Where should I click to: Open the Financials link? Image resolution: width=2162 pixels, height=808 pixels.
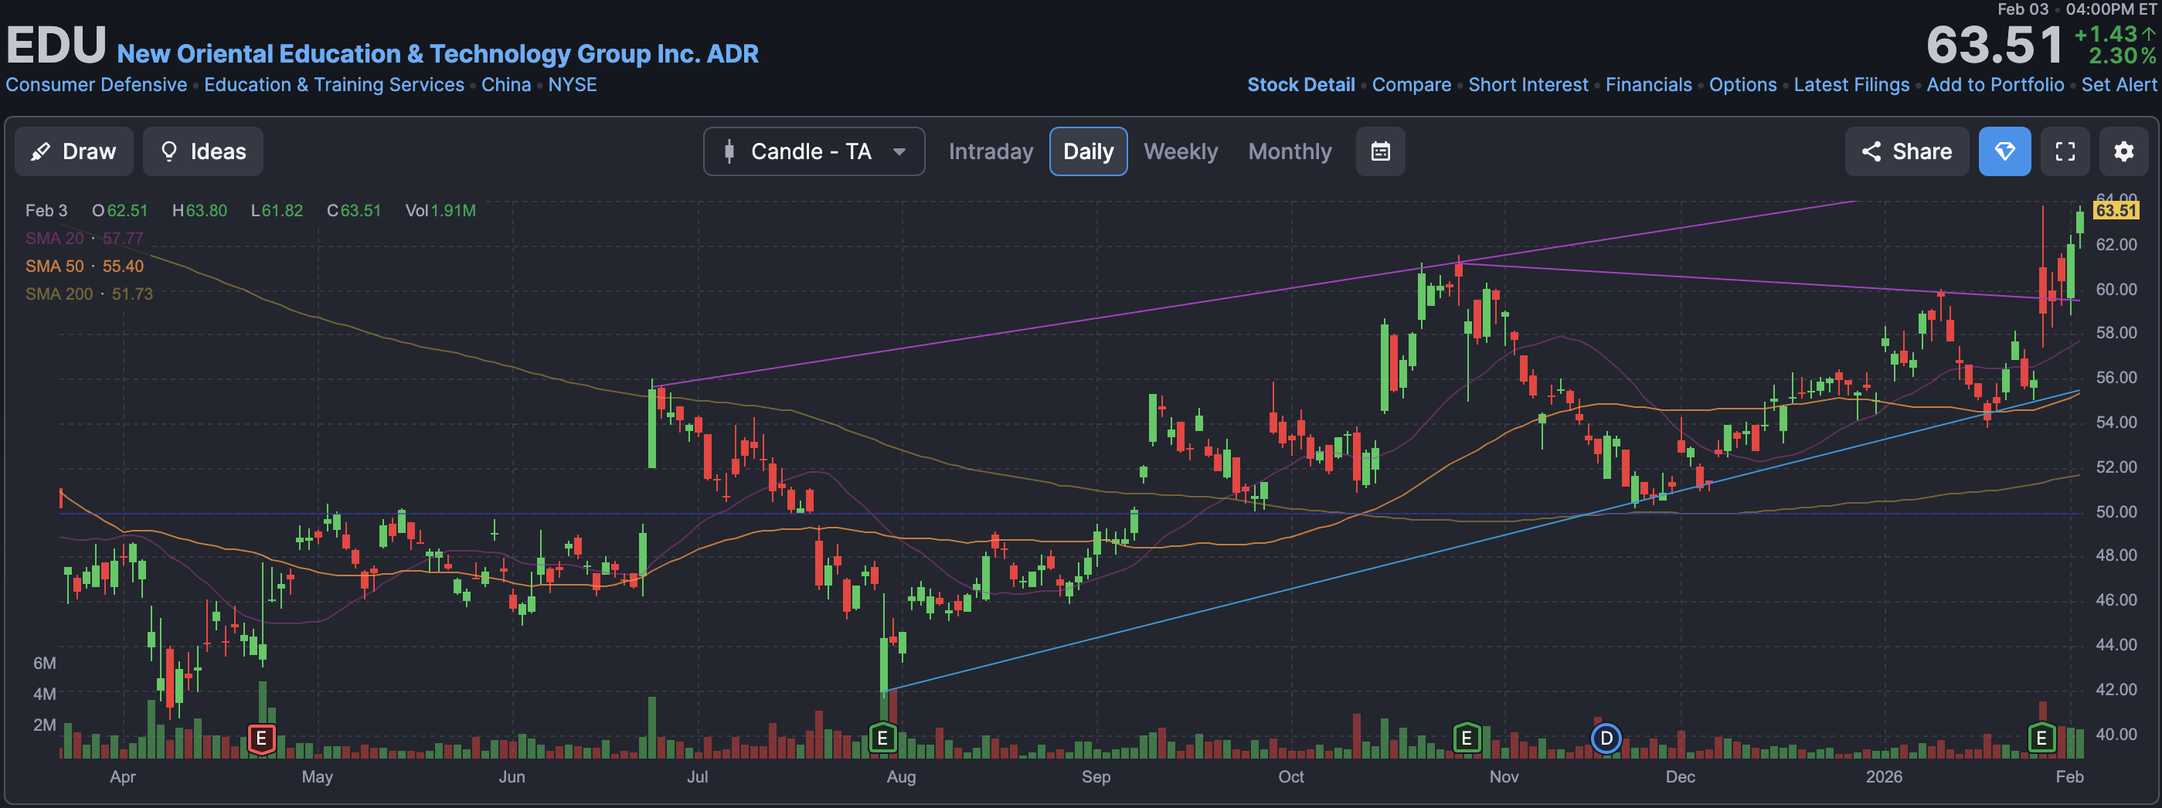(x=1648, y=85)
